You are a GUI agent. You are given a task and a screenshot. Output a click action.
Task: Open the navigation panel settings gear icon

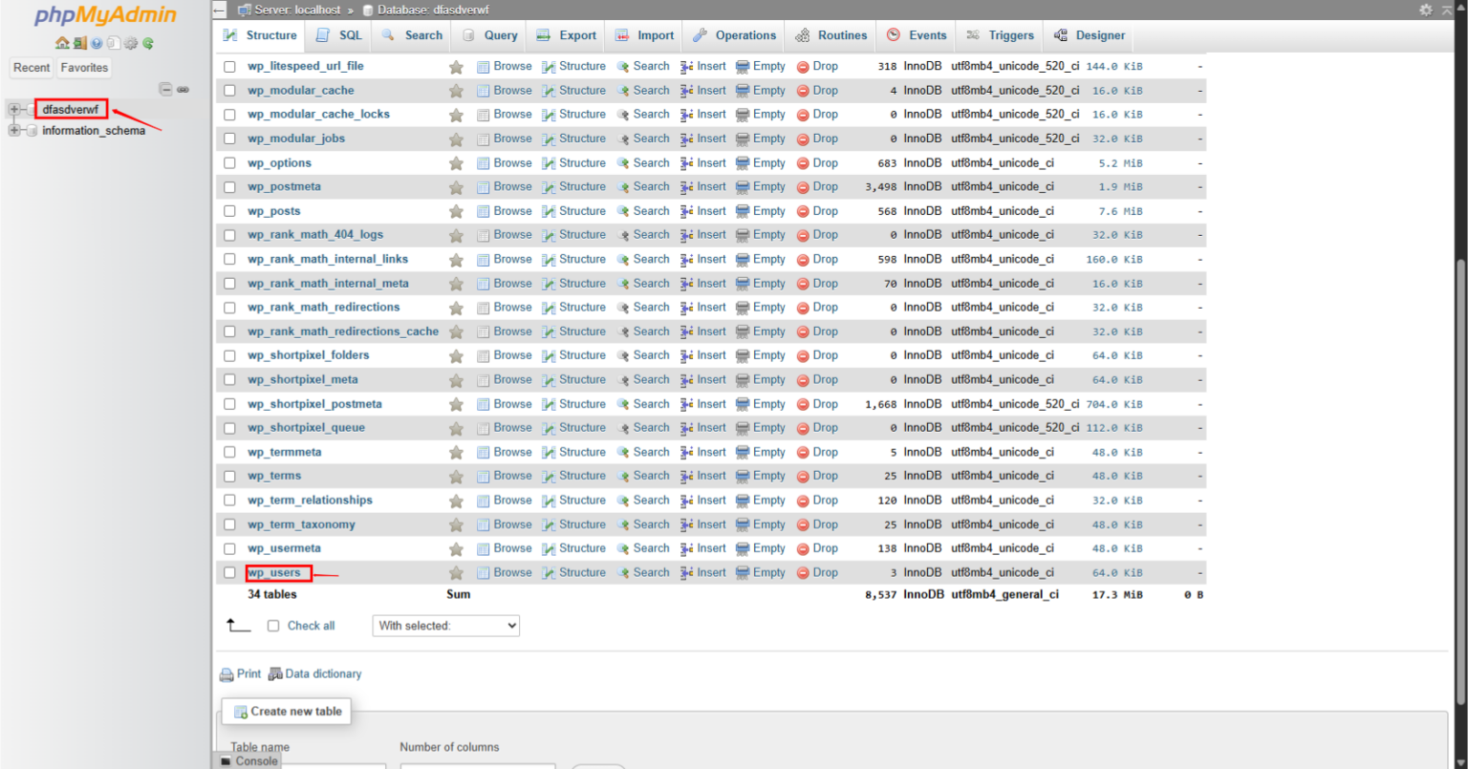pos(131,43)
